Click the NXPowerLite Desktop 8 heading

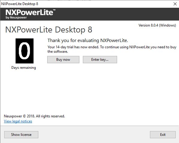coord(48,30)
